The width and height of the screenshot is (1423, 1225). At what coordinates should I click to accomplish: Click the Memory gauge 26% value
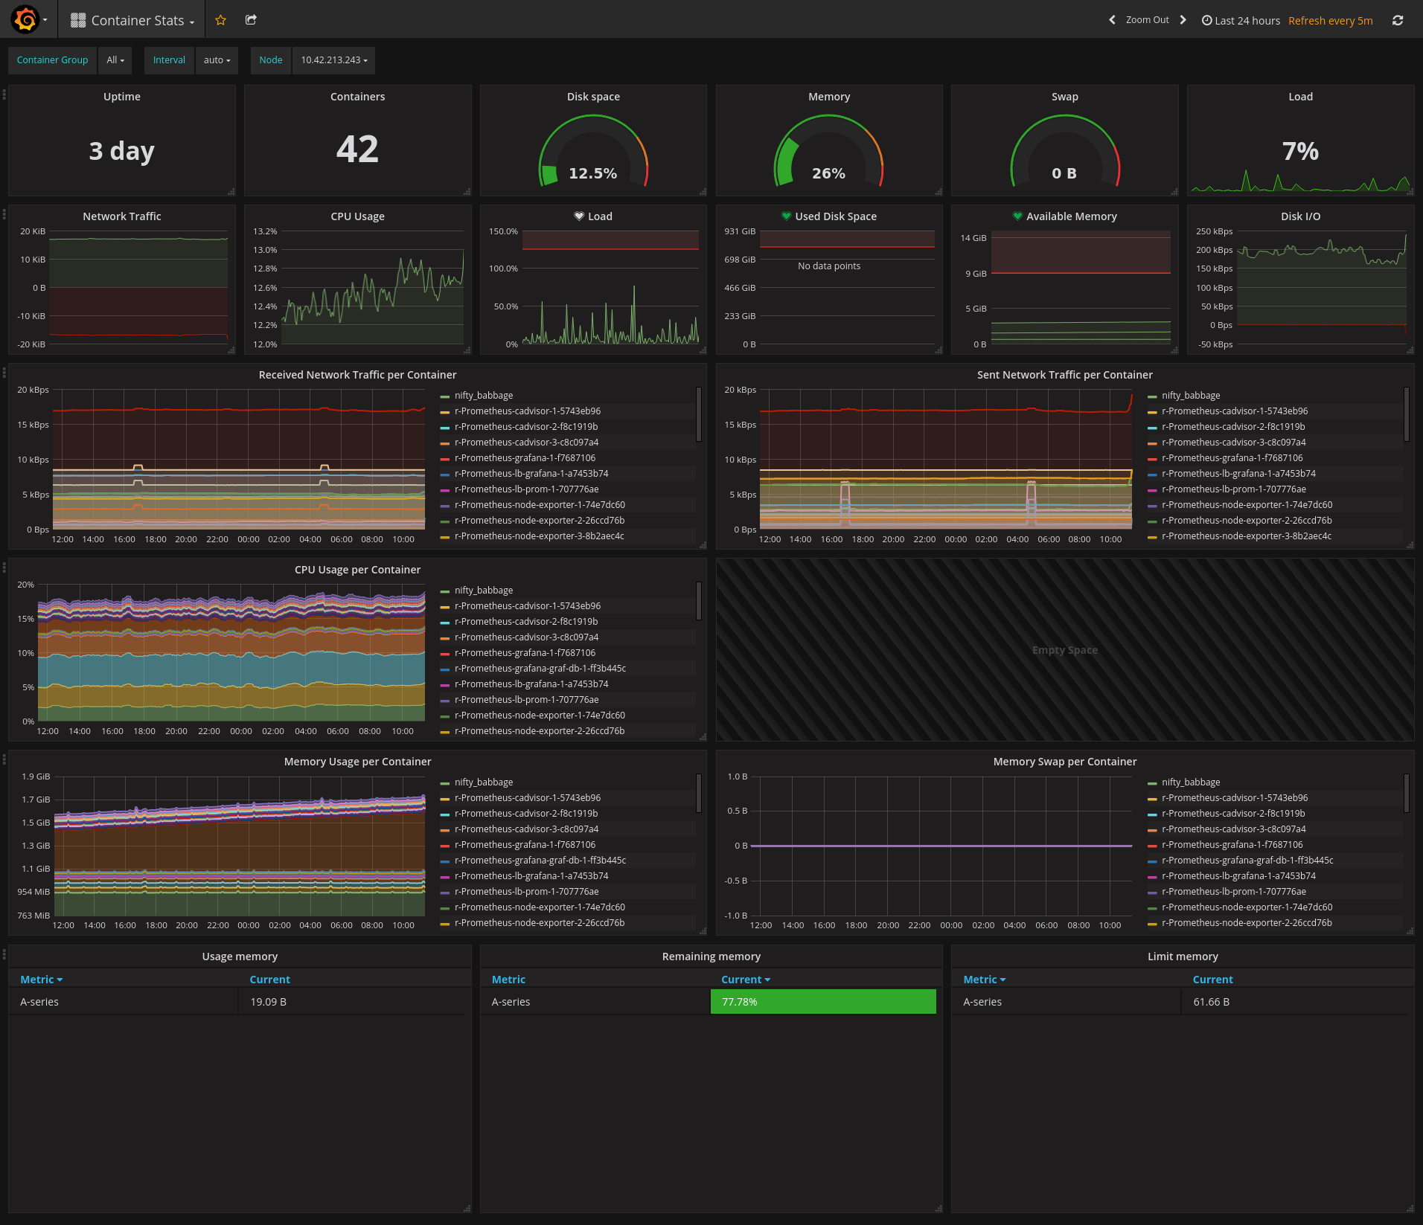coord(828,173)
